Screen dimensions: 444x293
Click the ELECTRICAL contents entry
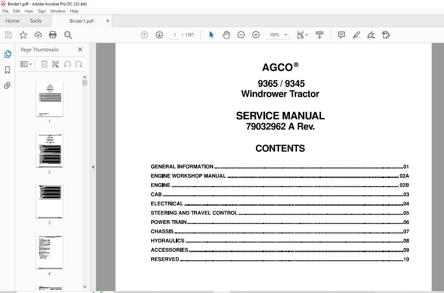pos(280,204)
